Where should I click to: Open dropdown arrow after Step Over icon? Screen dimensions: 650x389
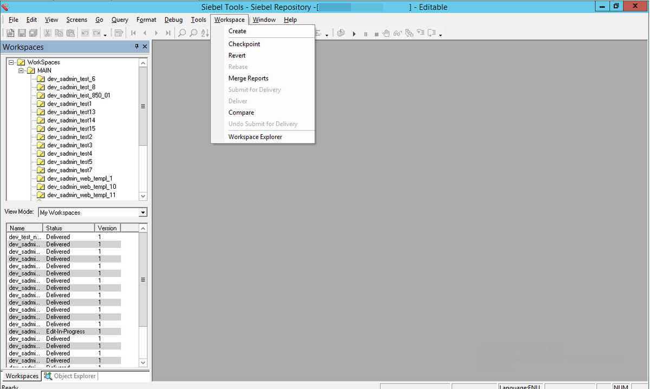click(x=440, y=35)
